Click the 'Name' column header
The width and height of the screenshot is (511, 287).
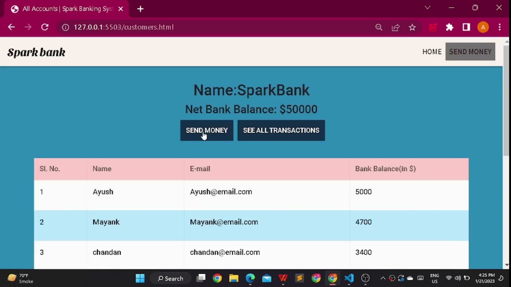[x=102, y=169]
